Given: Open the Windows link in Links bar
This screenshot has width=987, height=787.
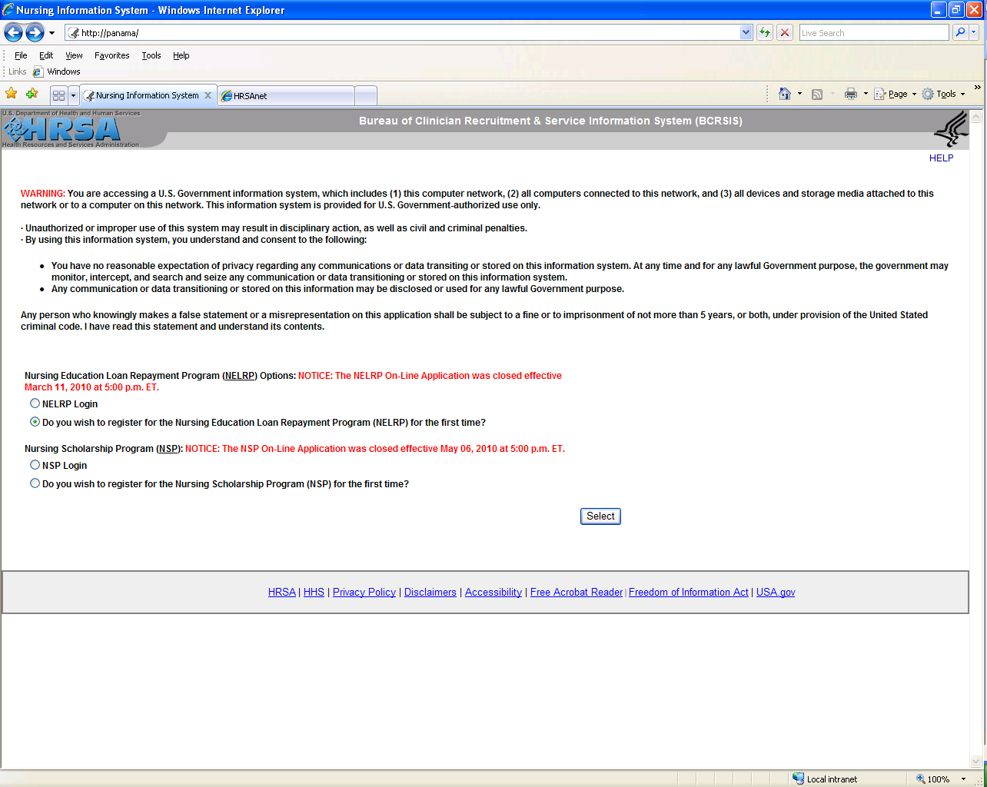Looking at the screenshot, I should point(56,71).
